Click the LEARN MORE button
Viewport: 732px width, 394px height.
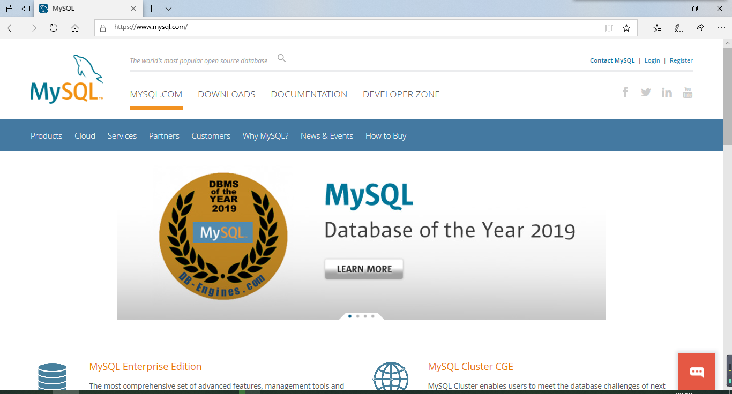click(363, 269)
